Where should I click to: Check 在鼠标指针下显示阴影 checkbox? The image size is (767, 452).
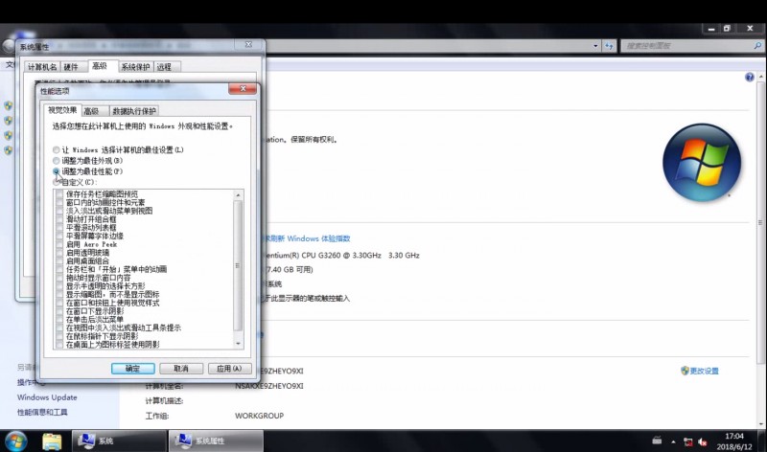(59, 336)
